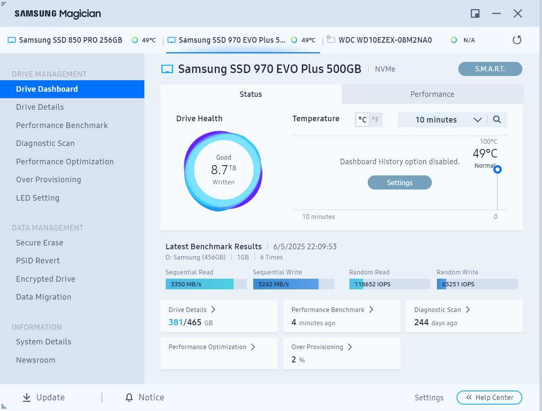Screen dimensions: 542x411
Task: Click the magnifier icon beside 10 minutes
Action: click(x=497, y=120)
